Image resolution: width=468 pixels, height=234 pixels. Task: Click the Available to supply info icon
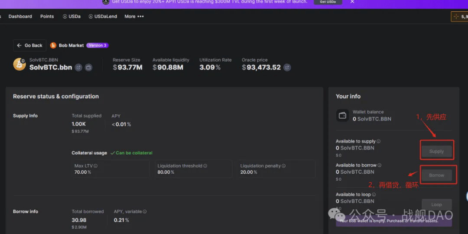pos(378,141)
